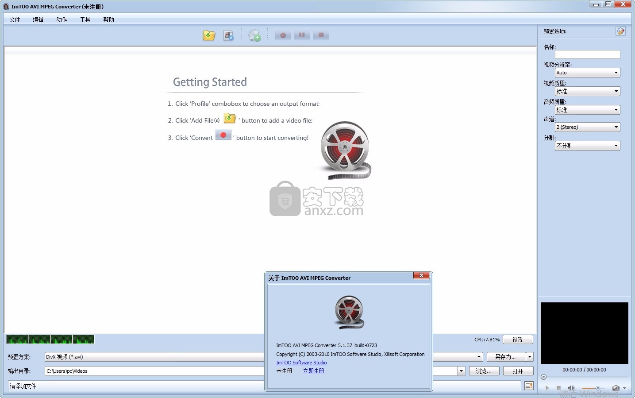Click the 另存为... button
Image resolution: width=635 pixels, height=398 pixels.
(x=506, y=357)
